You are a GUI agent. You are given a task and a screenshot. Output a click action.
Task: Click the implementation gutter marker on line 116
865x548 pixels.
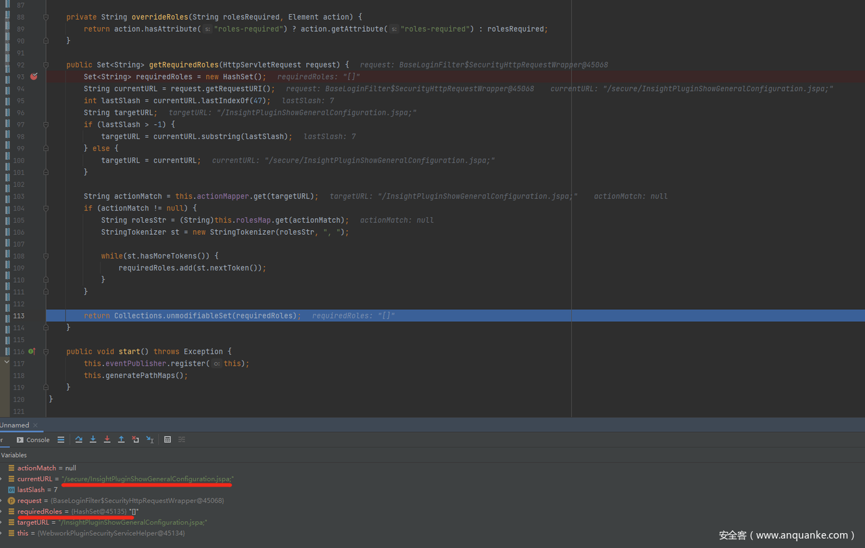pyautogui.click(x=31, y=352)
